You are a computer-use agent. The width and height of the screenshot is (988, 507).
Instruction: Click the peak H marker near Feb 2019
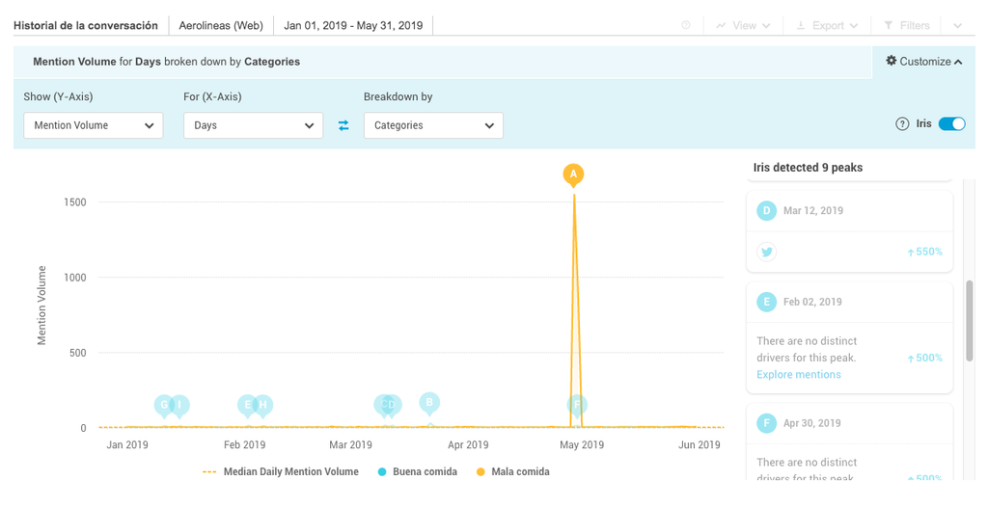262,405
